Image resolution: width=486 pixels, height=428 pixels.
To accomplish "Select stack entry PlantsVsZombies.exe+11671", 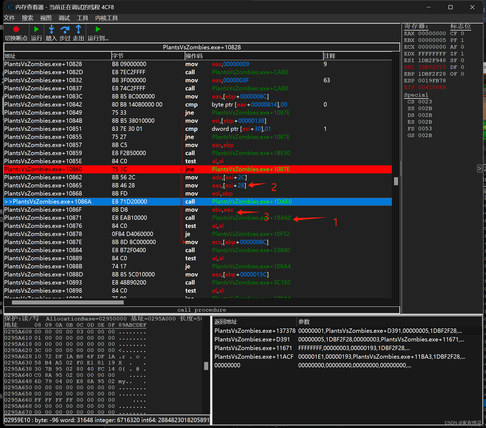I will pyautogui.click(x=347, y=348).
